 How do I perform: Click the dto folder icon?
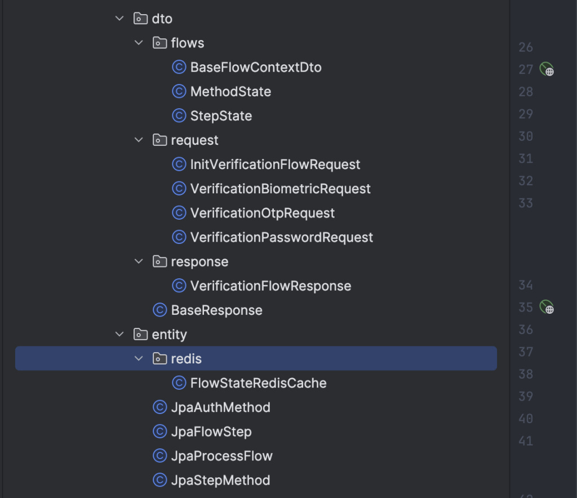point(140,19)
